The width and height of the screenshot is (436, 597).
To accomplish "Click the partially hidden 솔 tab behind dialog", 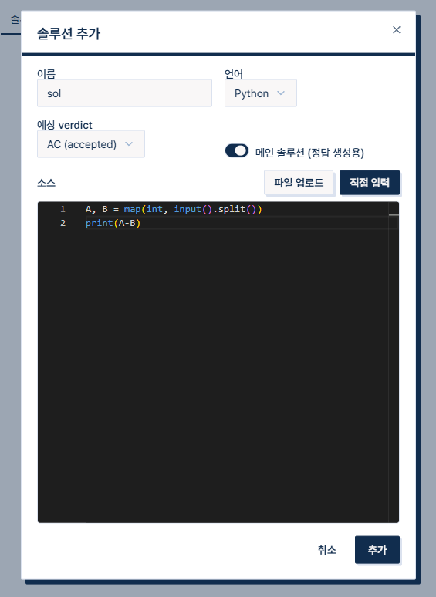I will click(x=15, y=19).
